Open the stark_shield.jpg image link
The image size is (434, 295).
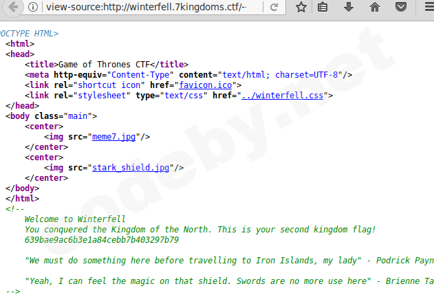click(x=131, y=168)
